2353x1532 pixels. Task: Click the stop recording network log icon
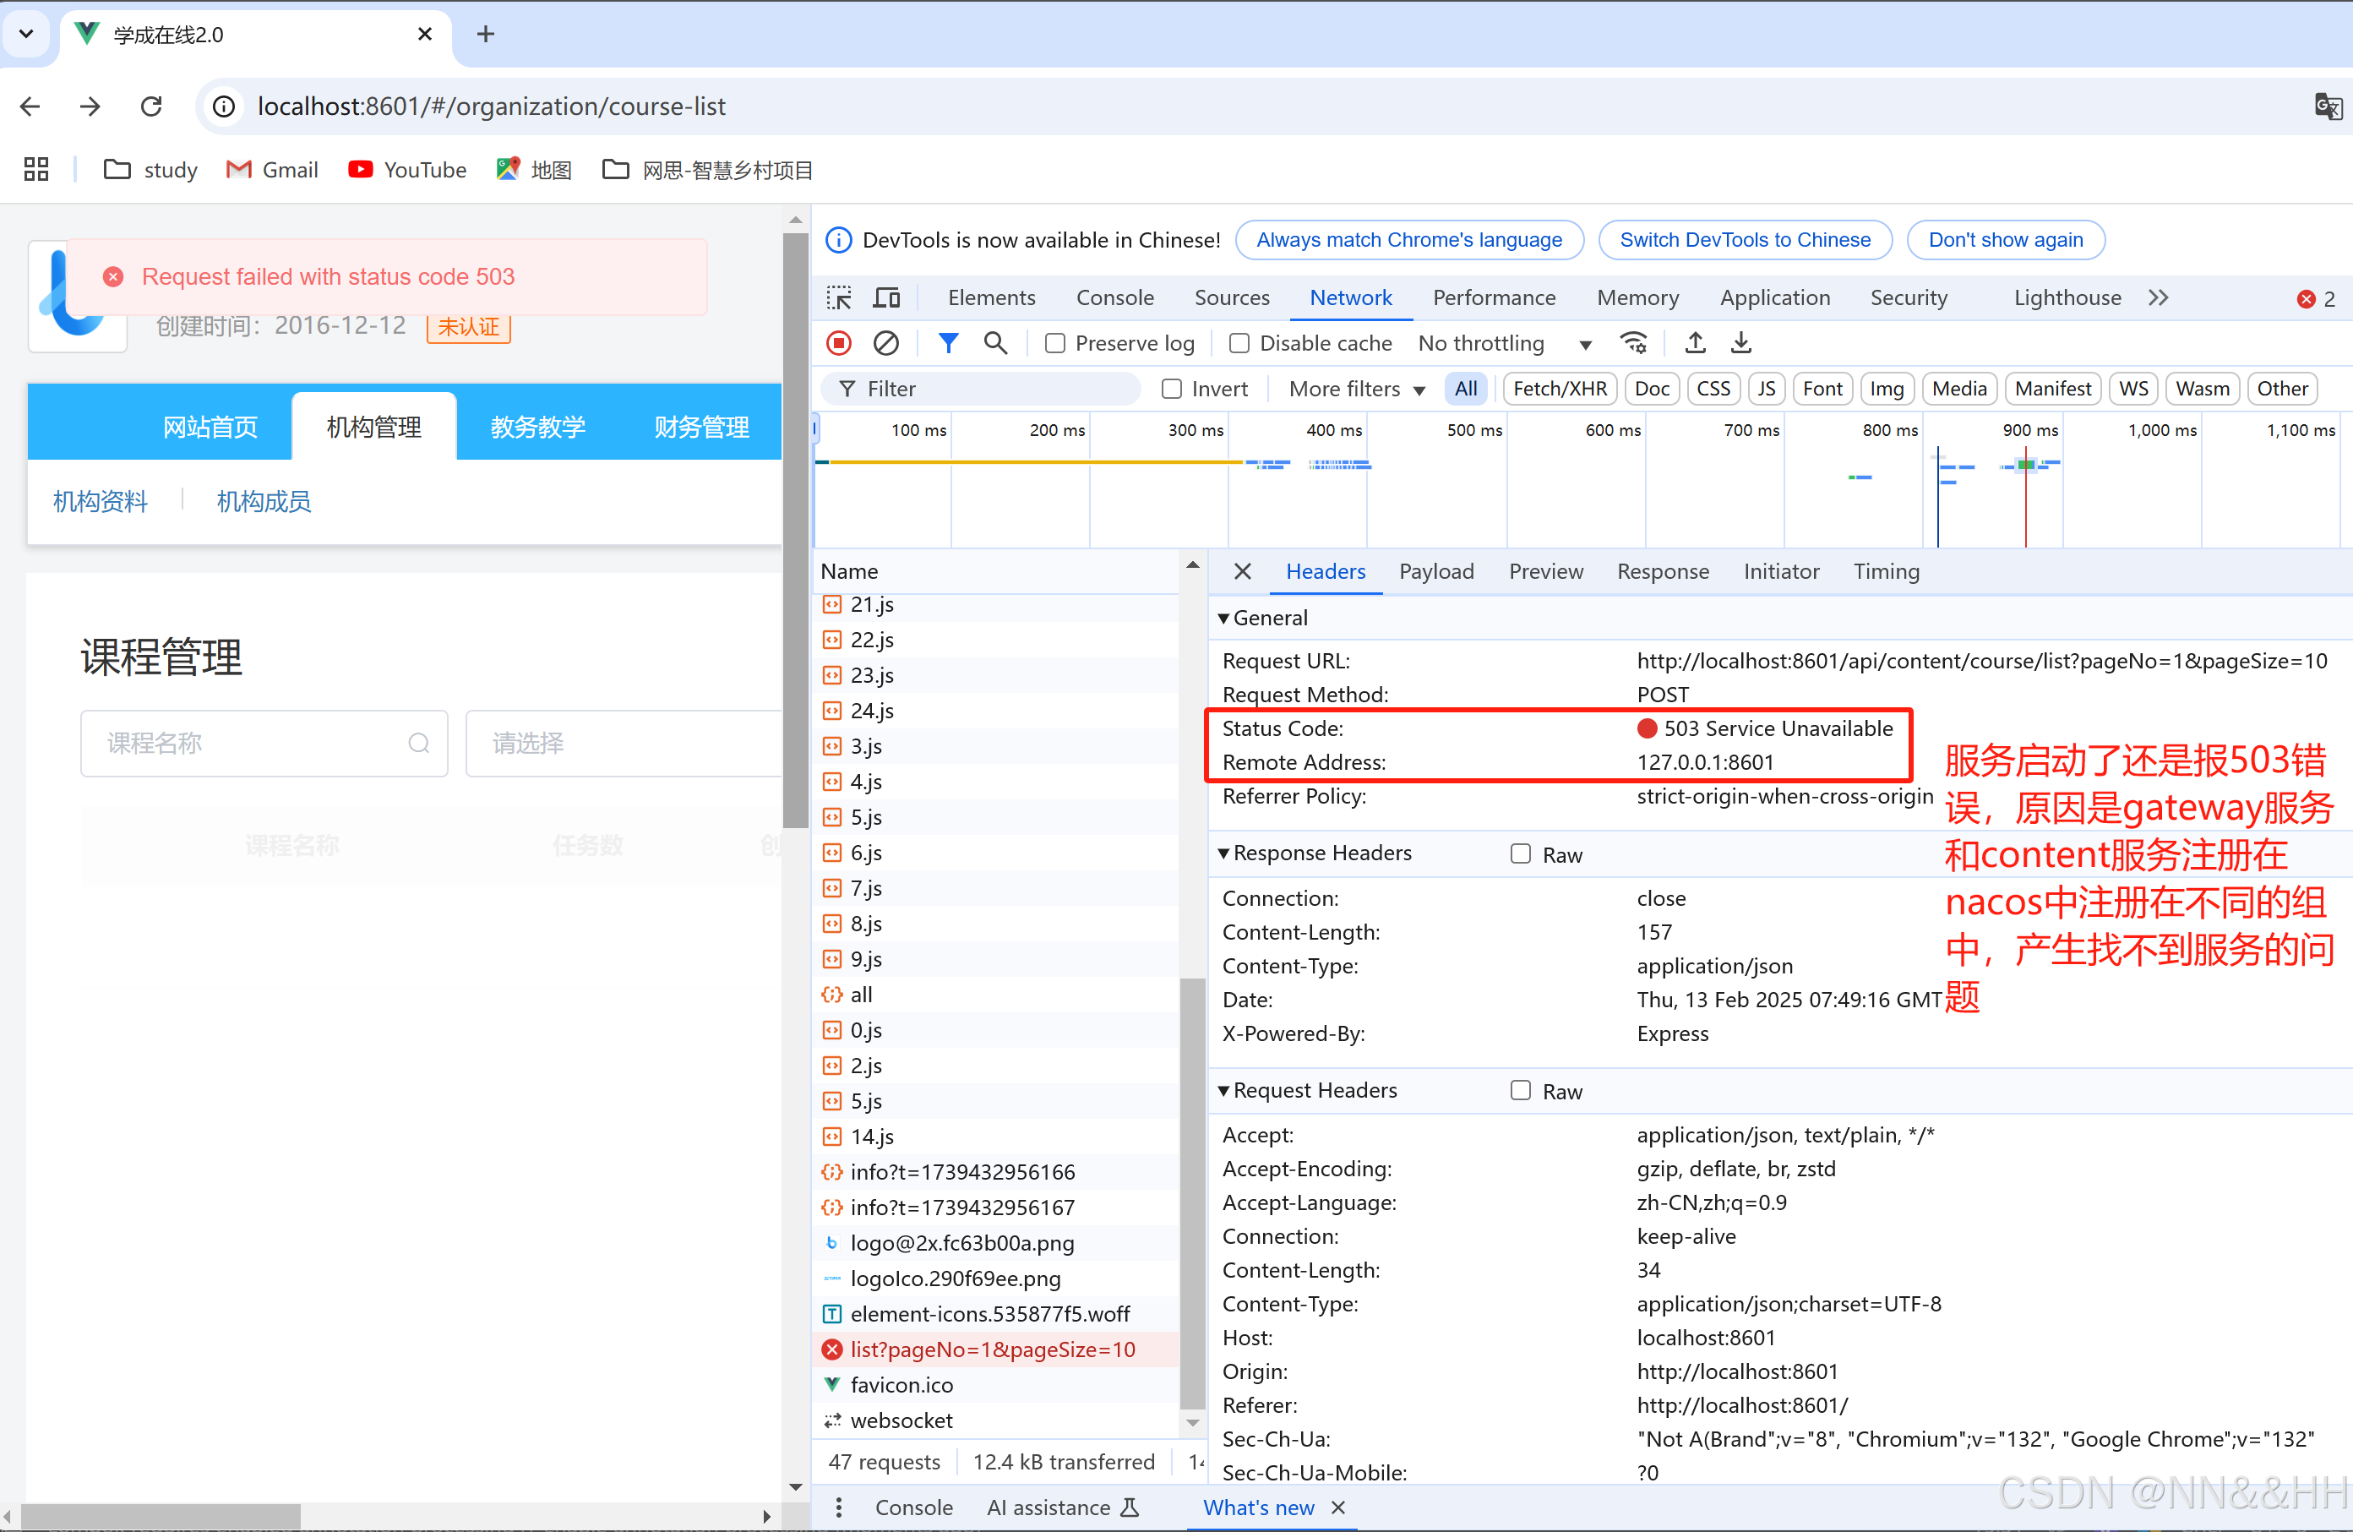click(x=838, y=343)
